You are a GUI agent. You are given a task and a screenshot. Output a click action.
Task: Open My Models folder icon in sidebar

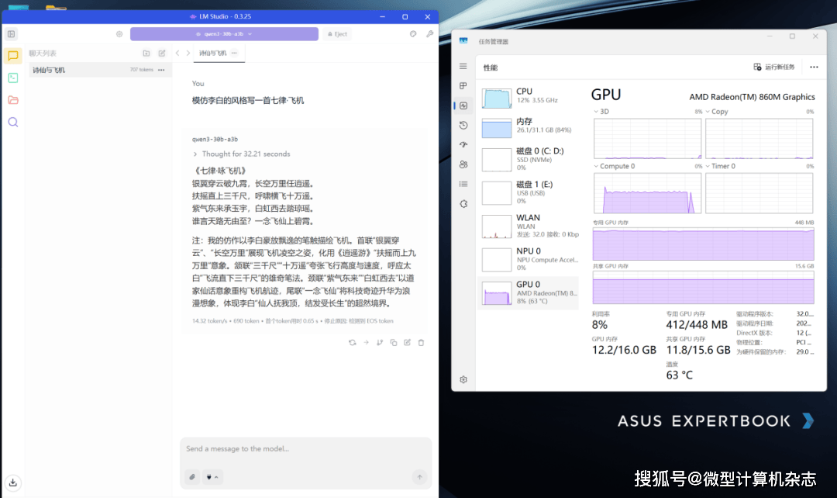coord(13,100)
